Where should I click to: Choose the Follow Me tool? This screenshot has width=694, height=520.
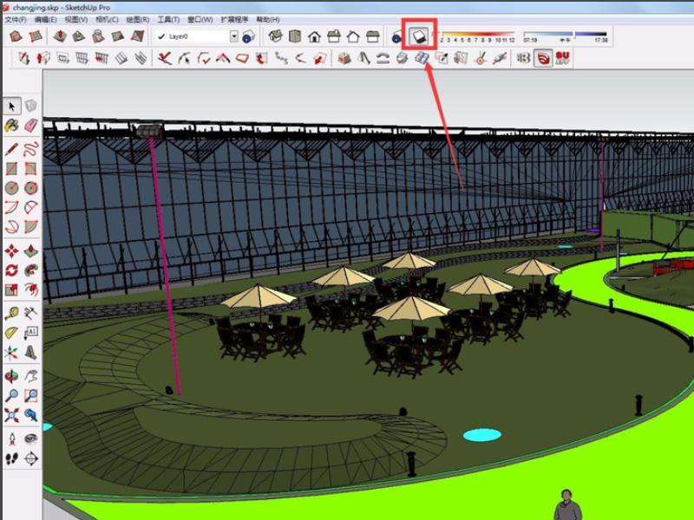[x=30, y=270]
